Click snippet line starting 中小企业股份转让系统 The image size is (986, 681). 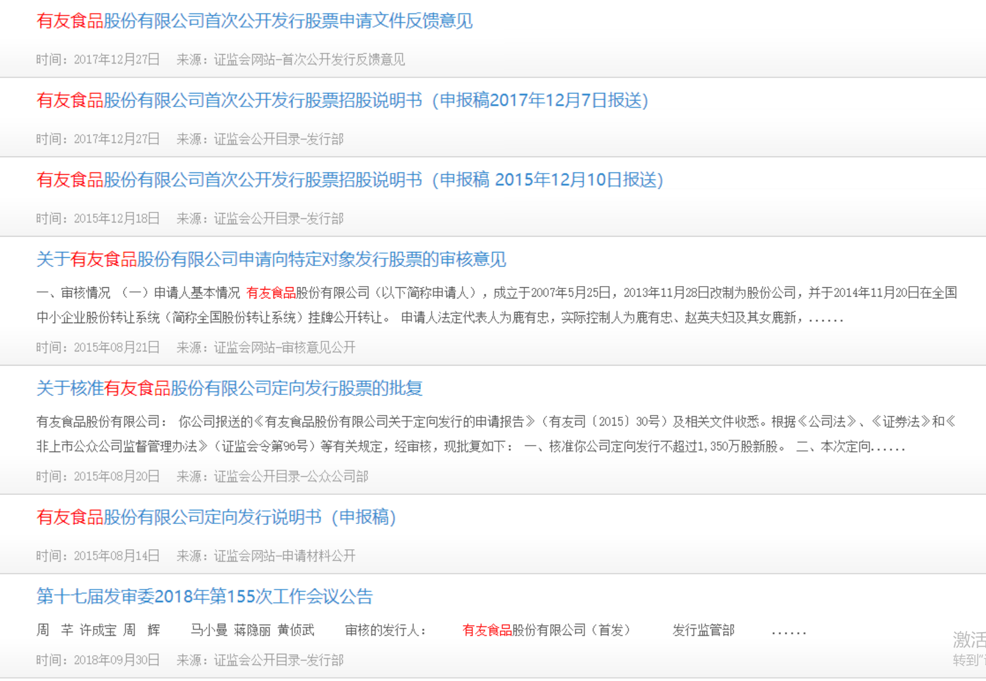pos(440,318)
